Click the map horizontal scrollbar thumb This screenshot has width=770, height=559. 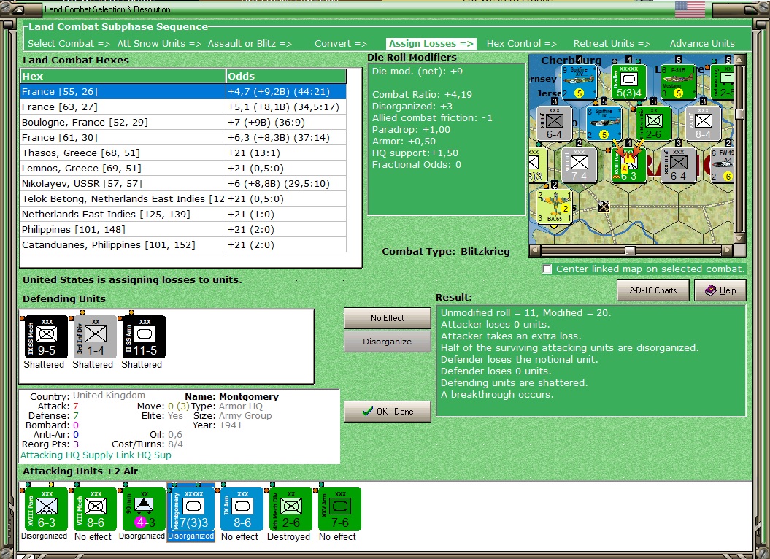630,251
